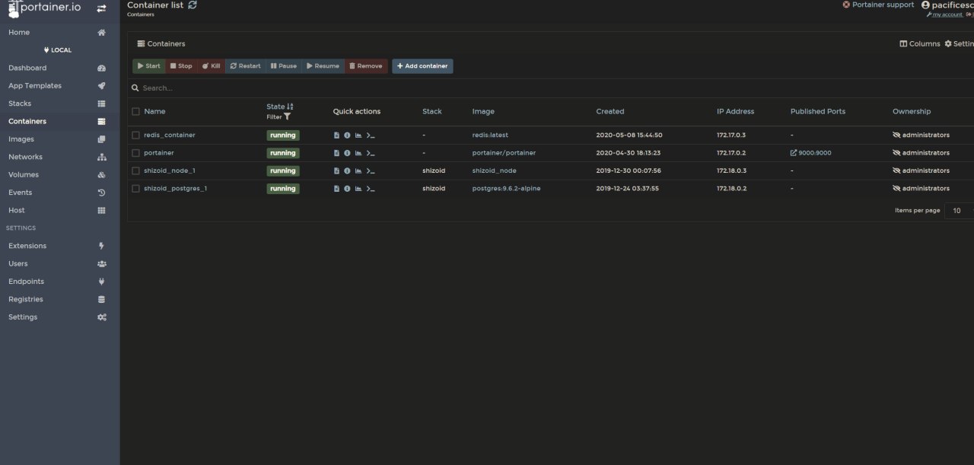This screenshot has width=974, height=465.
Task: Open Events in the sidebar
Action: click(59, 193)
